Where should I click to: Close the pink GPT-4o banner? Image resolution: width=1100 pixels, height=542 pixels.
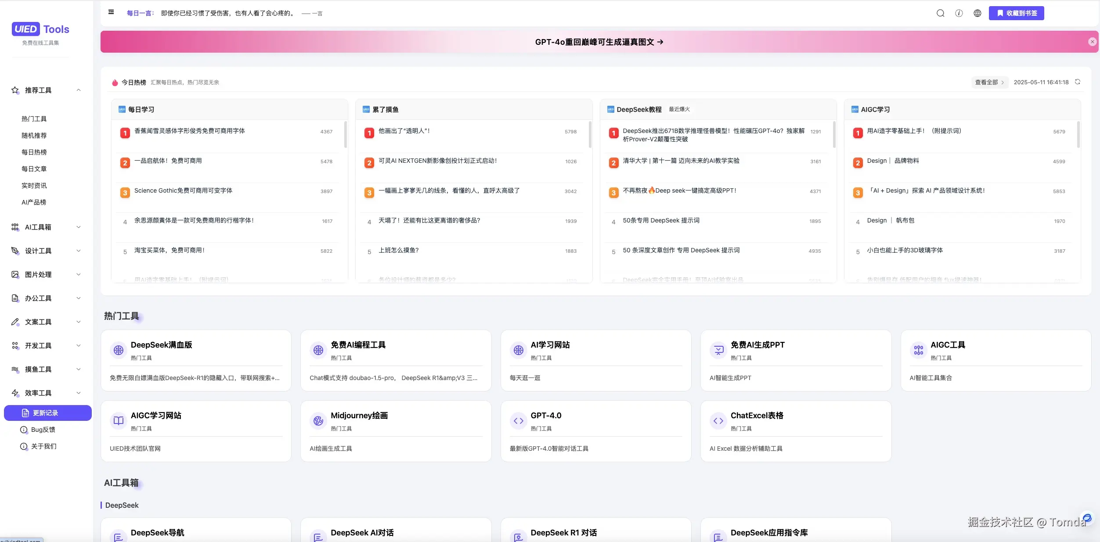[1092, 42]
